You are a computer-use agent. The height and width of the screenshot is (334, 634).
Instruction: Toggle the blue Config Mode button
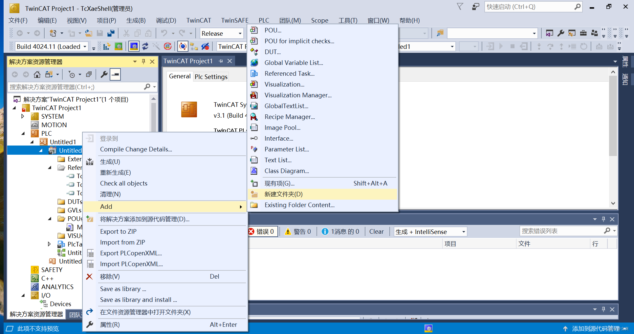(x=134, y=47)
